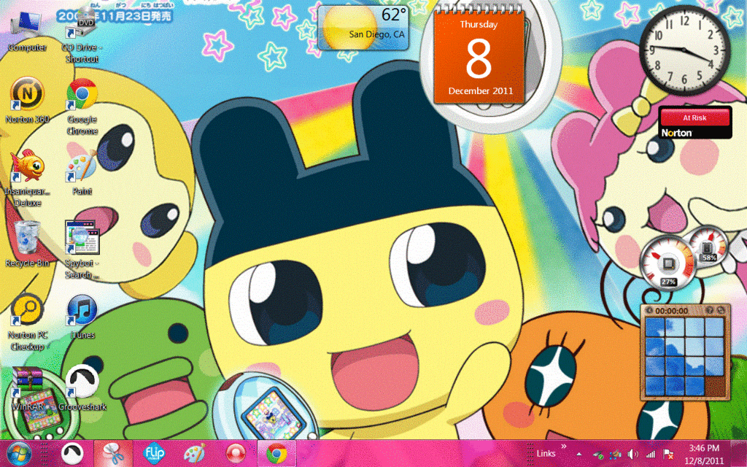Open the Computer desktop icon
This screenshot has width=747, height=467.
(27, 29)
